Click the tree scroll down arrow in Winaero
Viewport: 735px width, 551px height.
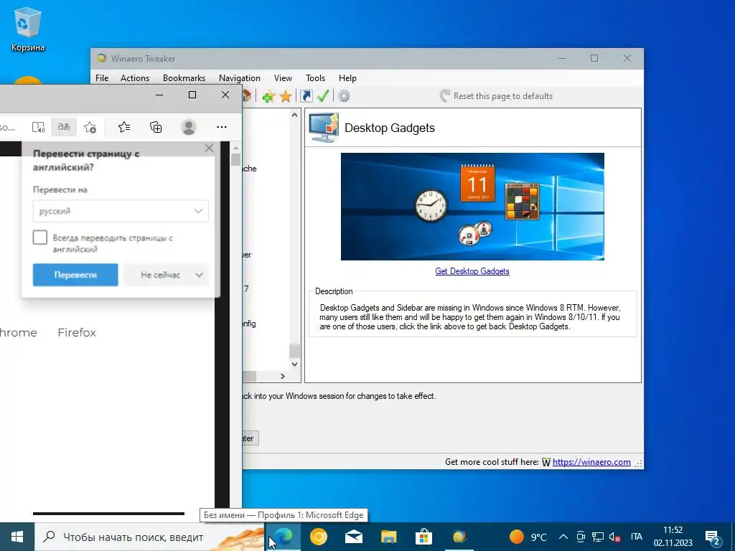coord(294,364)
